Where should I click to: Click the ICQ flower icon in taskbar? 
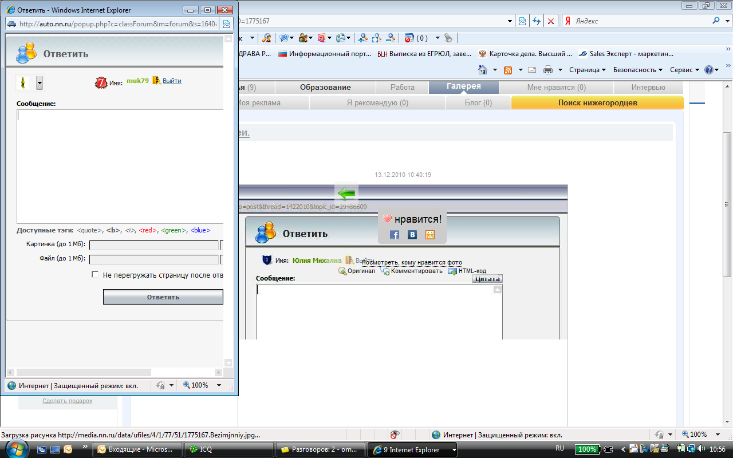point(194,449)
